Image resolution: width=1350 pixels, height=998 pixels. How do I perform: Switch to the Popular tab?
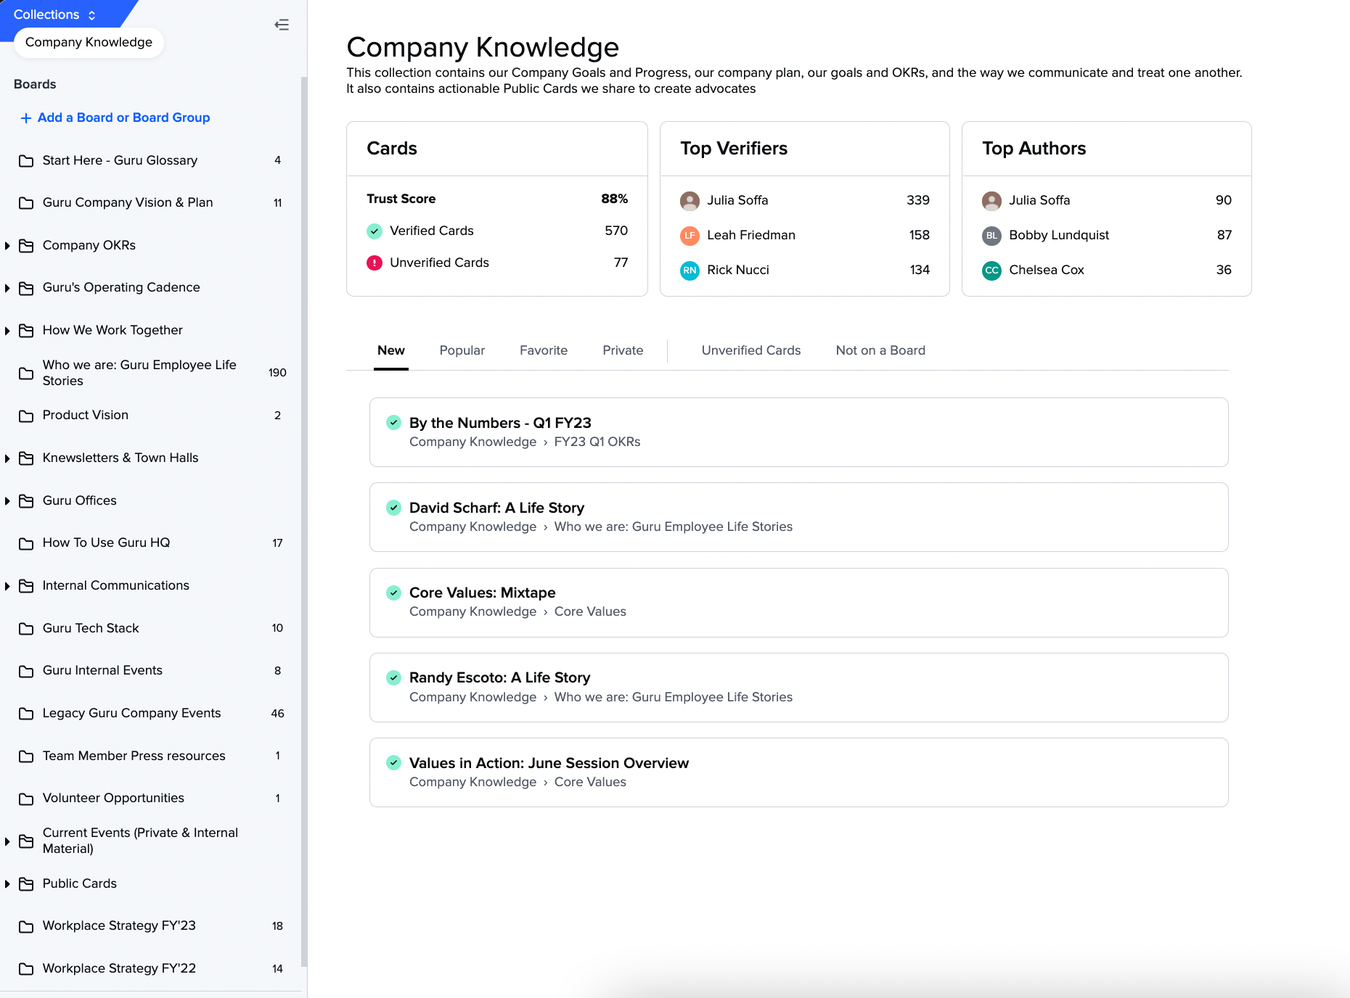click(x=462, y=350)
